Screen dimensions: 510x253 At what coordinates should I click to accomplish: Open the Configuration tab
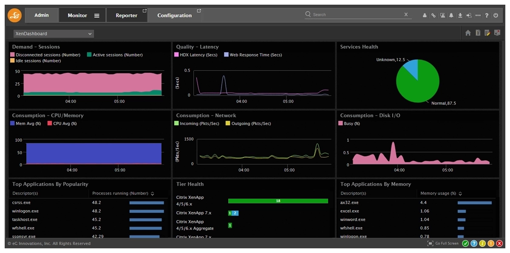pos(175,16)
